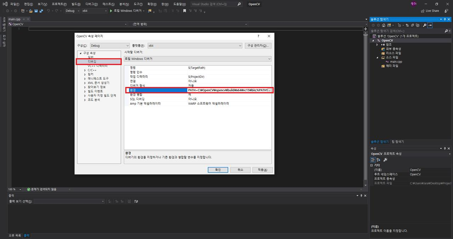Click the Save icon in the toolbar
This screenshot has width=453, height=239.
(36, 11)
